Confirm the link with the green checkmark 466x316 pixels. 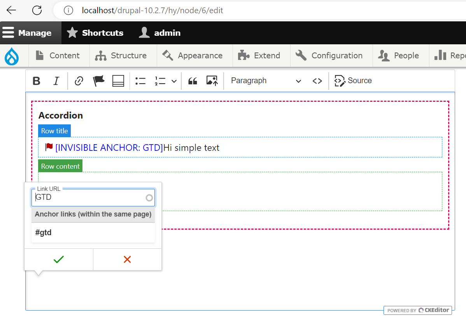point(59,259)
